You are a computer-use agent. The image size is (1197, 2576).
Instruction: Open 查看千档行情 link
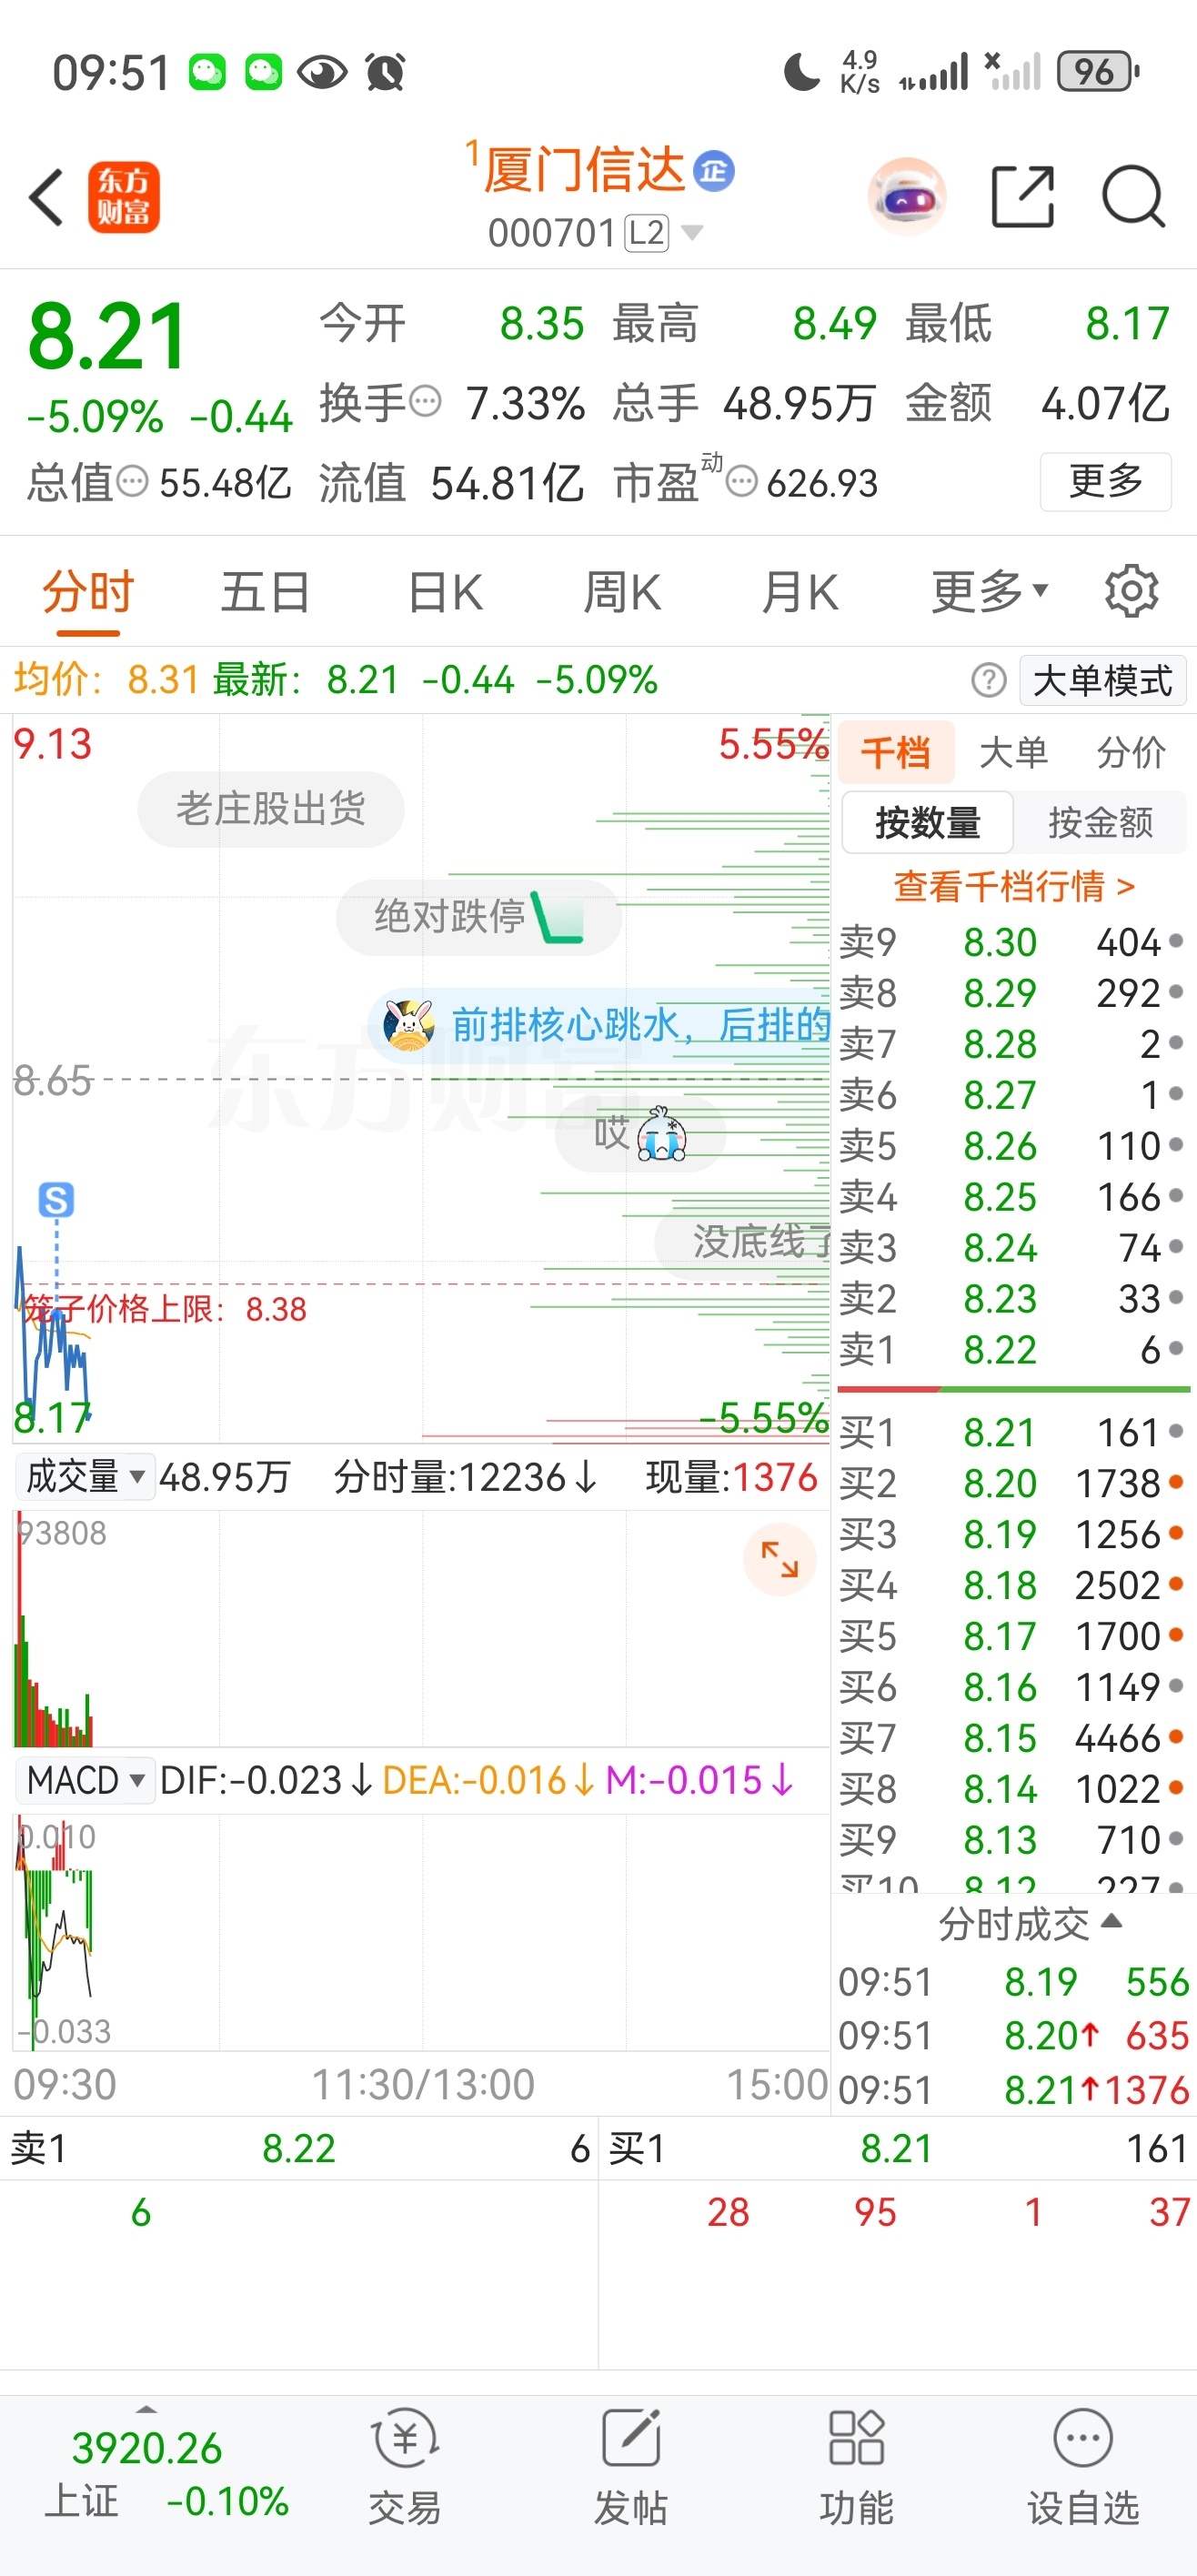click(1014, 886)
